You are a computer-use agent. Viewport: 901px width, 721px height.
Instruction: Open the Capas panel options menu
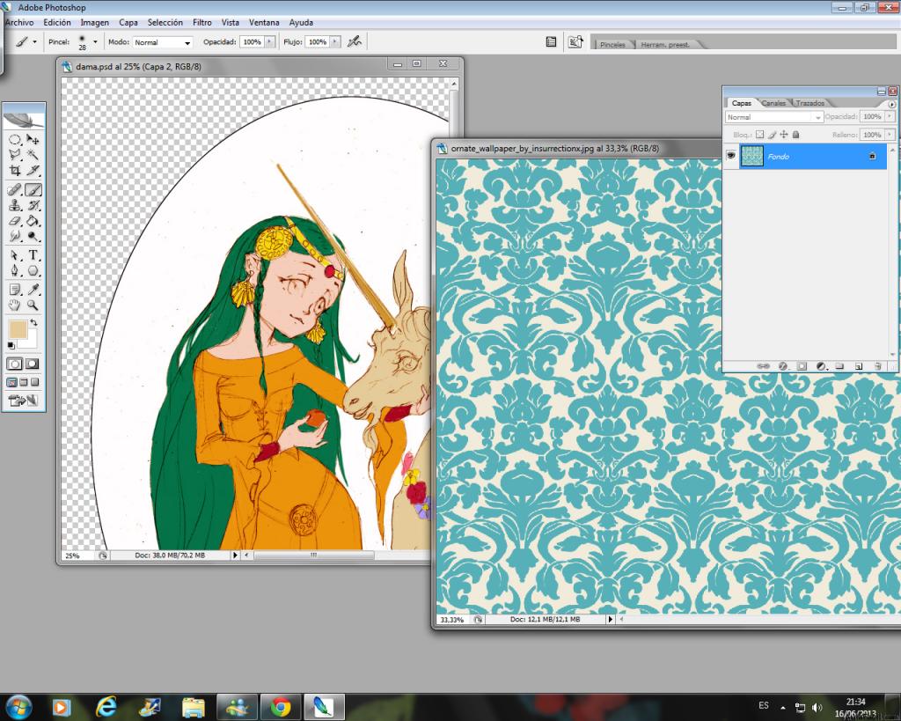(x=891, y=104)
